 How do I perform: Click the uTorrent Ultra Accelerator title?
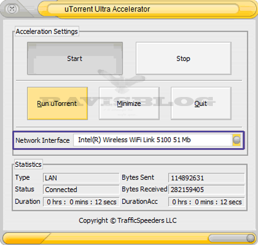[107, 9]
